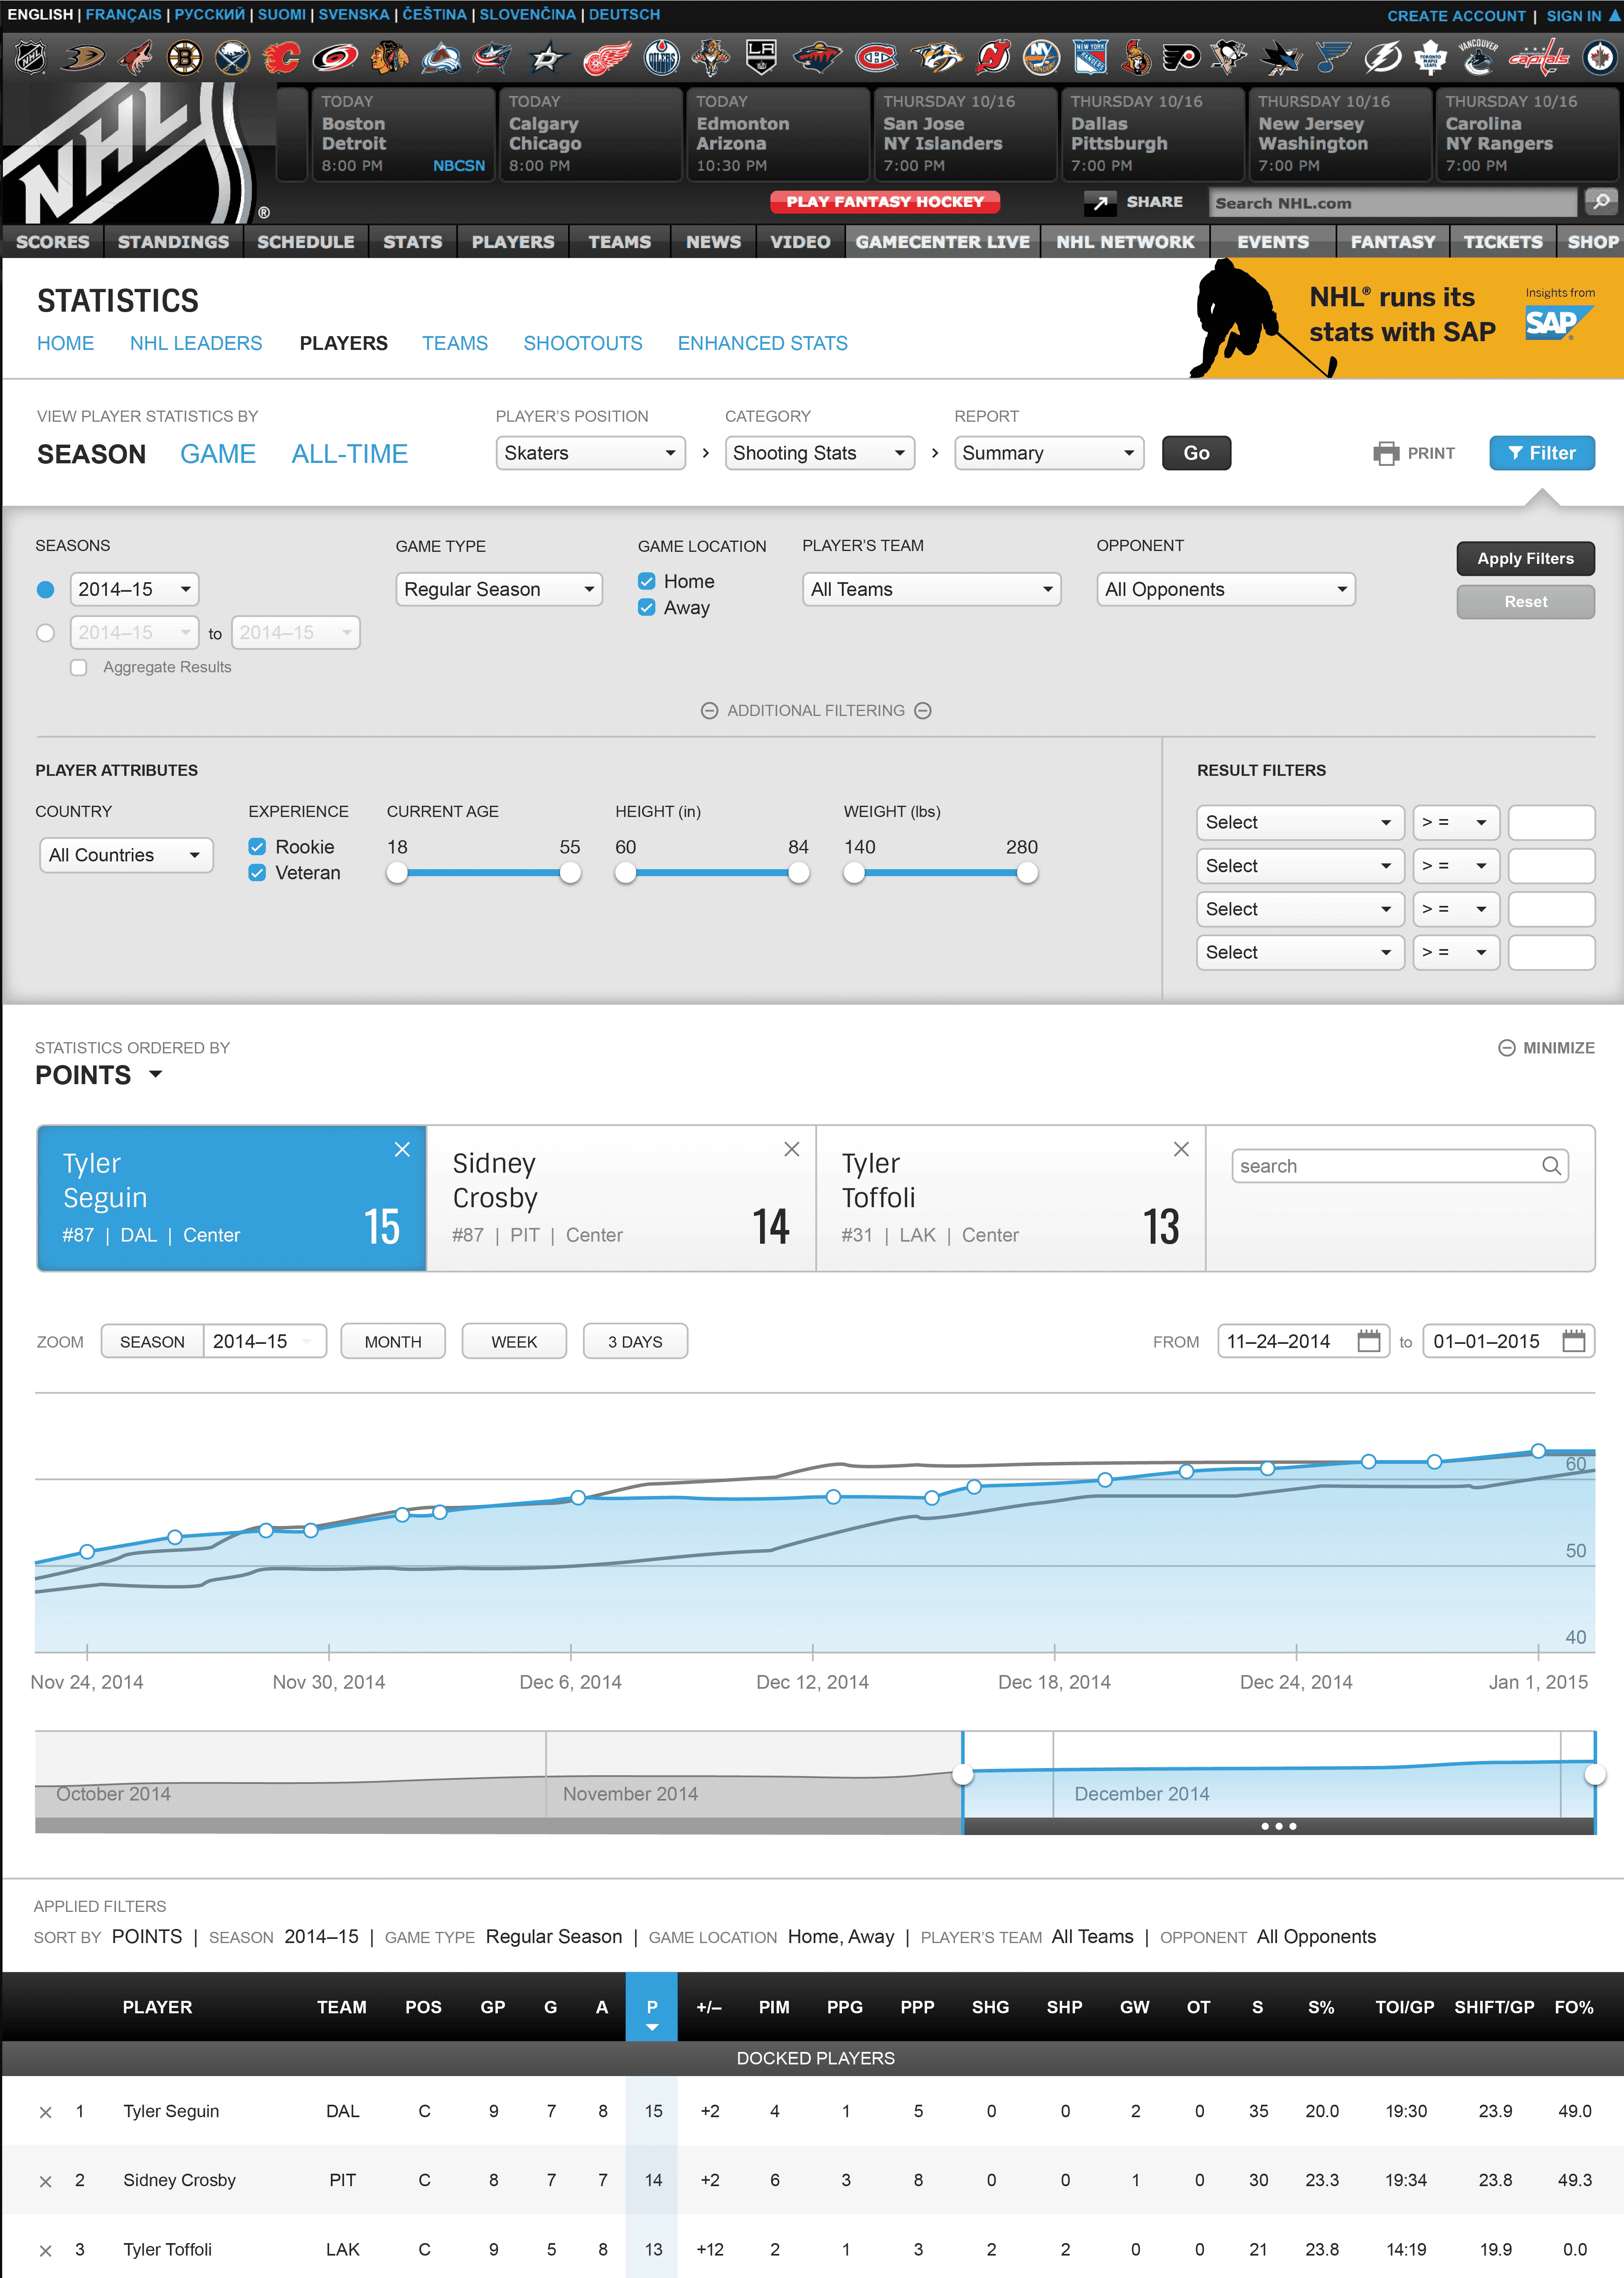Image resolution: width=1624 pixels, height=2278 pixels.
Task: Sort table by the TOI/GP column
Action: [x=1405, y=2007]
